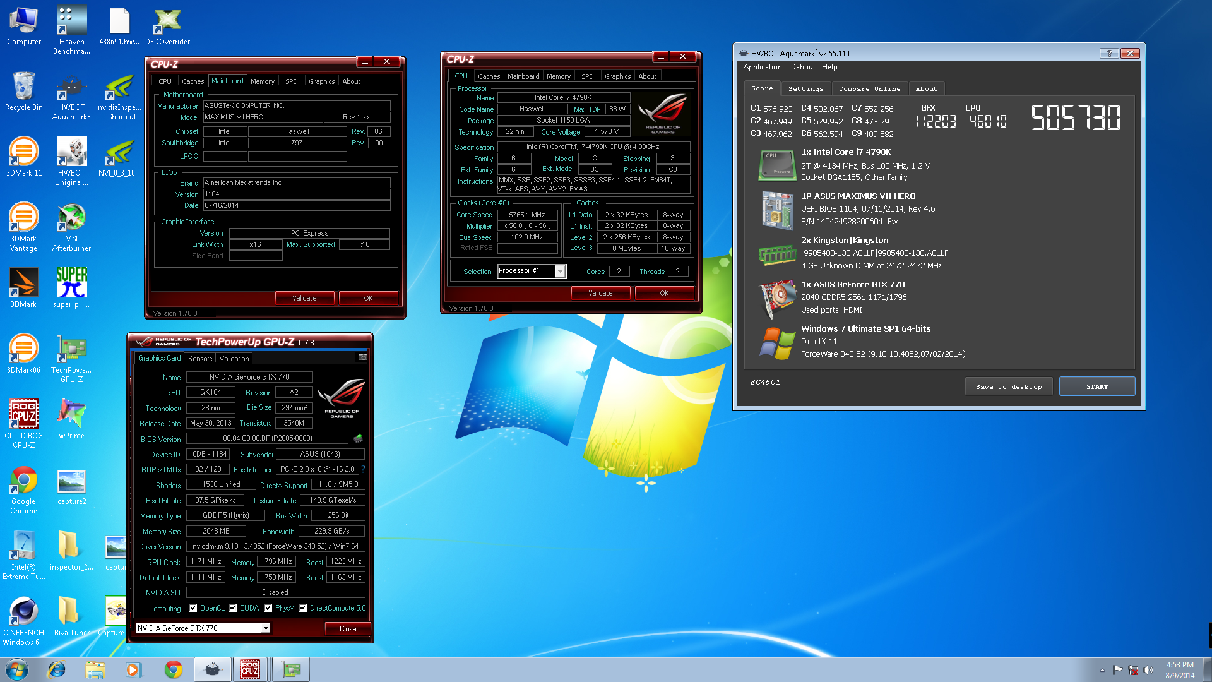The image size is (1212, 682).
Task: Switch to ROG CPU-Z taskbar button
Action: click(x=250, y=669)
